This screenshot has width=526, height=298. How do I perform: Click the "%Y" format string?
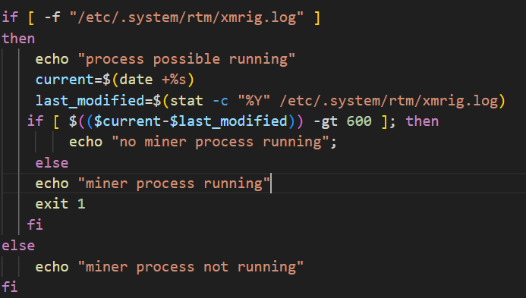click(254, 101)
